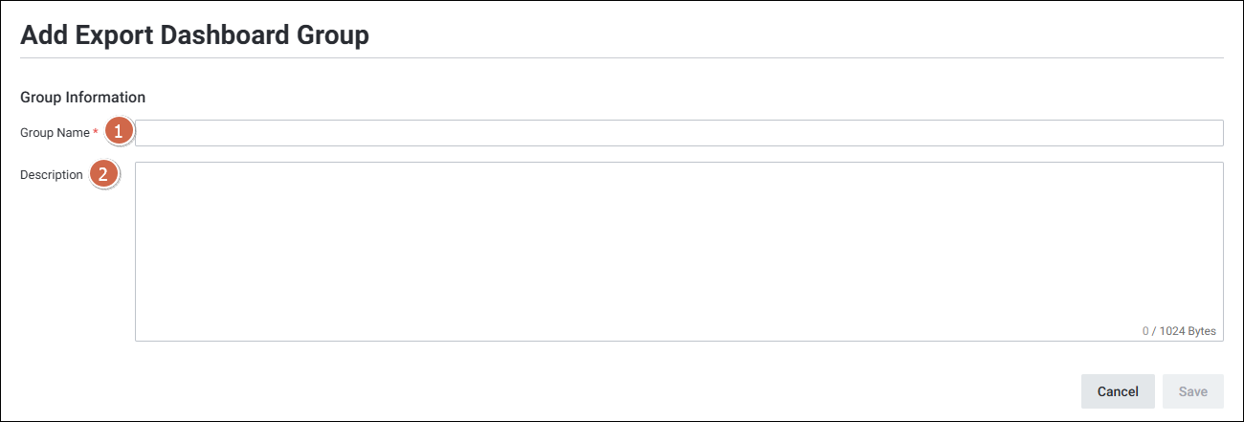Click the Save button

(x=1192, y=391)
